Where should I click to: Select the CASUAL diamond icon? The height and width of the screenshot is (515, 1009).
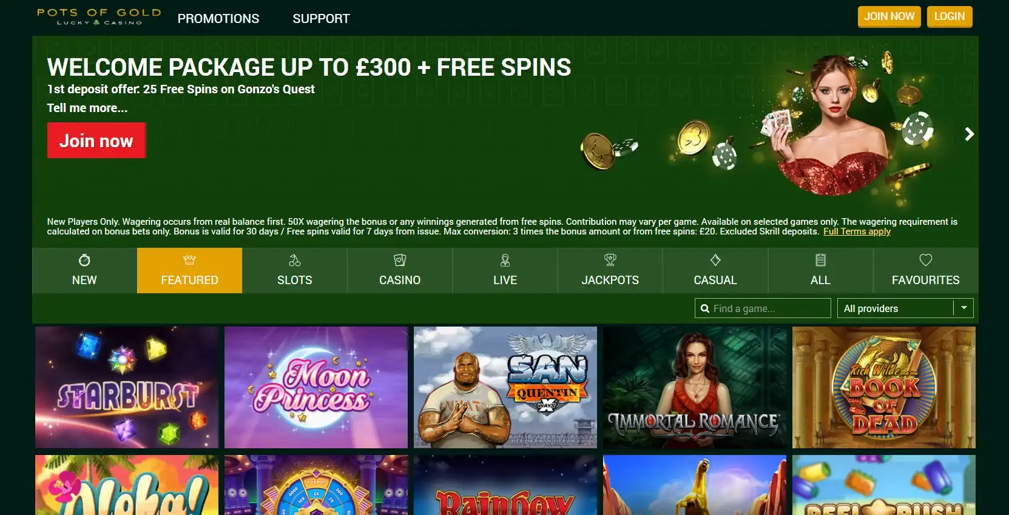(715, 260)
